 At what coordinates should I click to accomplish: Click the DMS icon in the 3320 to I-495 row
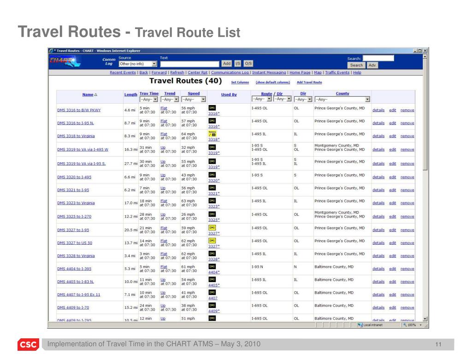212,175
